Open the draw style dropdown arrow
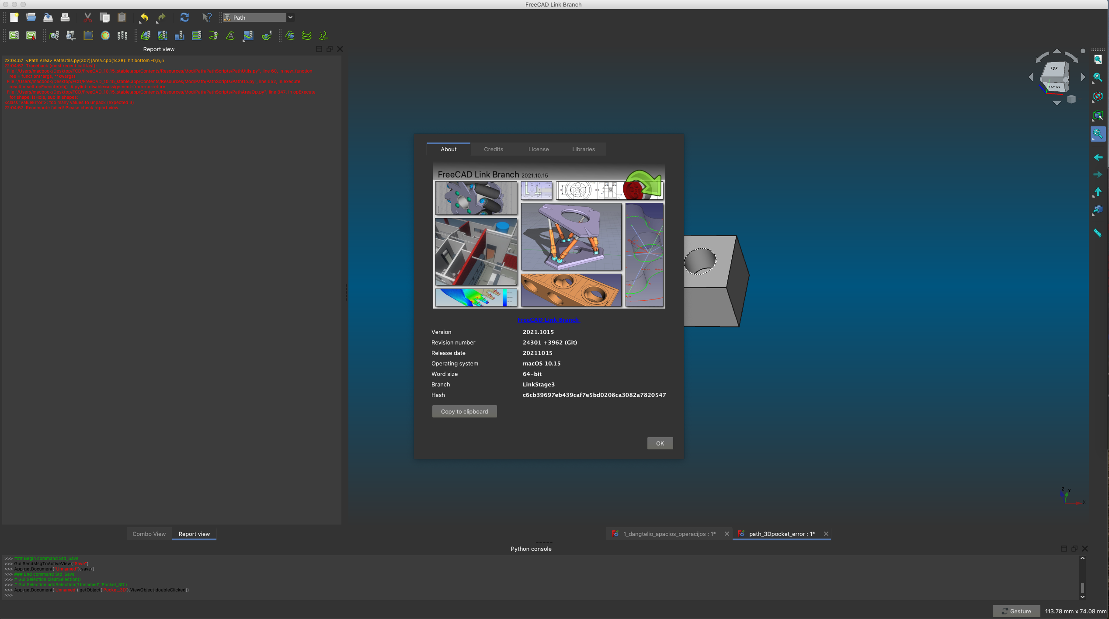The height and width of the screenshot is (619, 1109). coord(1093,102)
